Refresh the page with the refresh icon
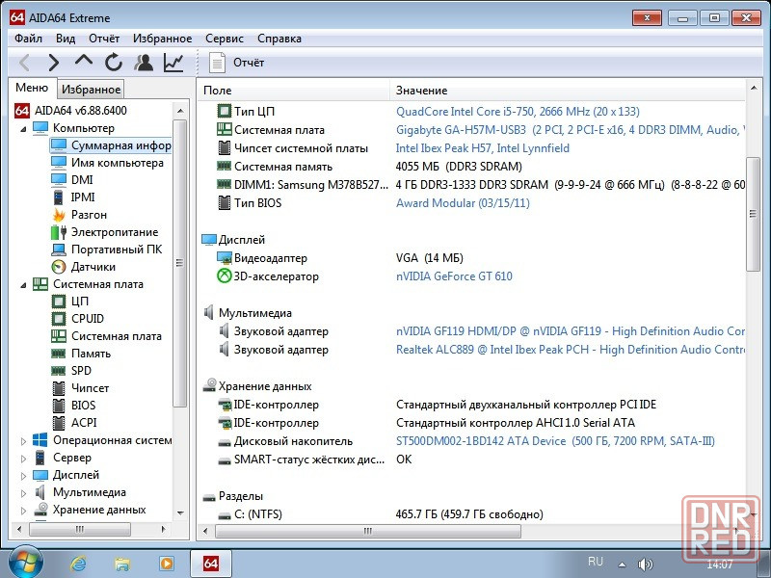This screenshot has width=771, height=578. tap(114, 63)
